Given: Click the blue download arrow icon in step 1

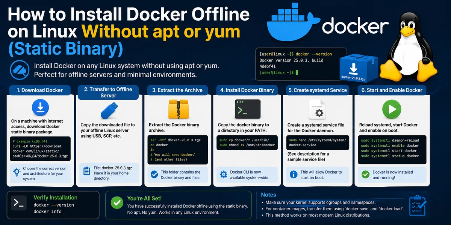Looking at the screenshot, I should click(41, 107).
